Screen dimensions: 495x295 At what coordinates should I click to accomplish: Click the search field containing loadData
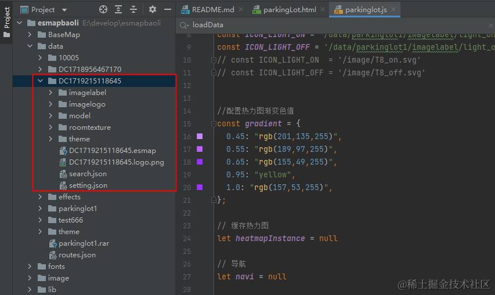pos(335,25)
